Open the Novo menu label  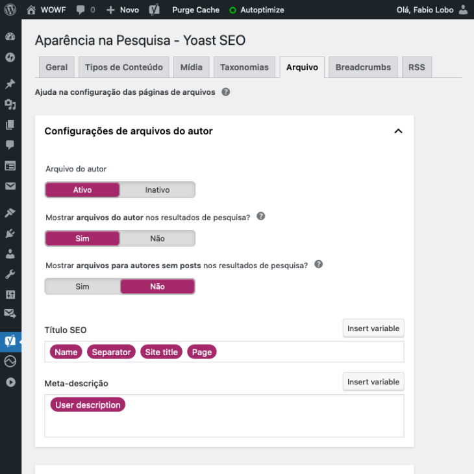click(129, 10)
